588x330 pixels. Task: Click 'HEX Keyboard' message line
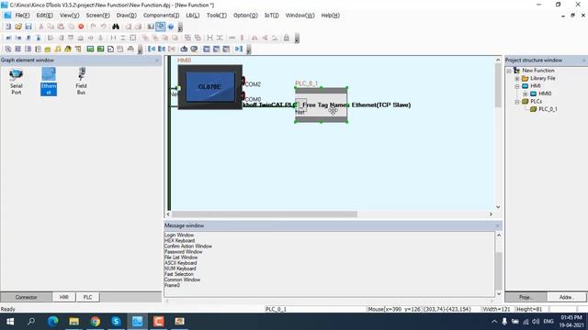click(x=179, y=241)
